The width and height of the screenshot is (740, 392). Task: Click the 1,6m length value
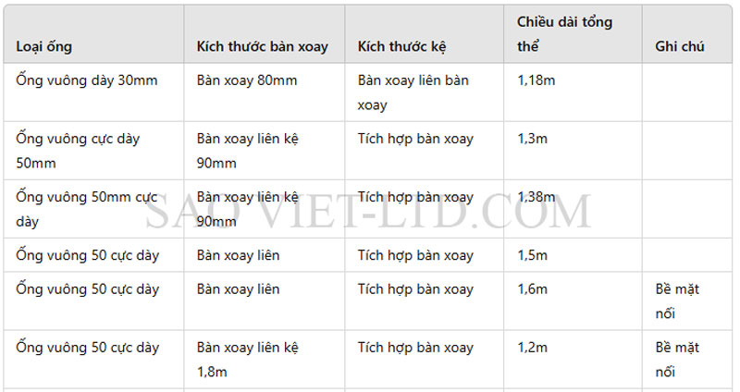(x=533, y=289)
